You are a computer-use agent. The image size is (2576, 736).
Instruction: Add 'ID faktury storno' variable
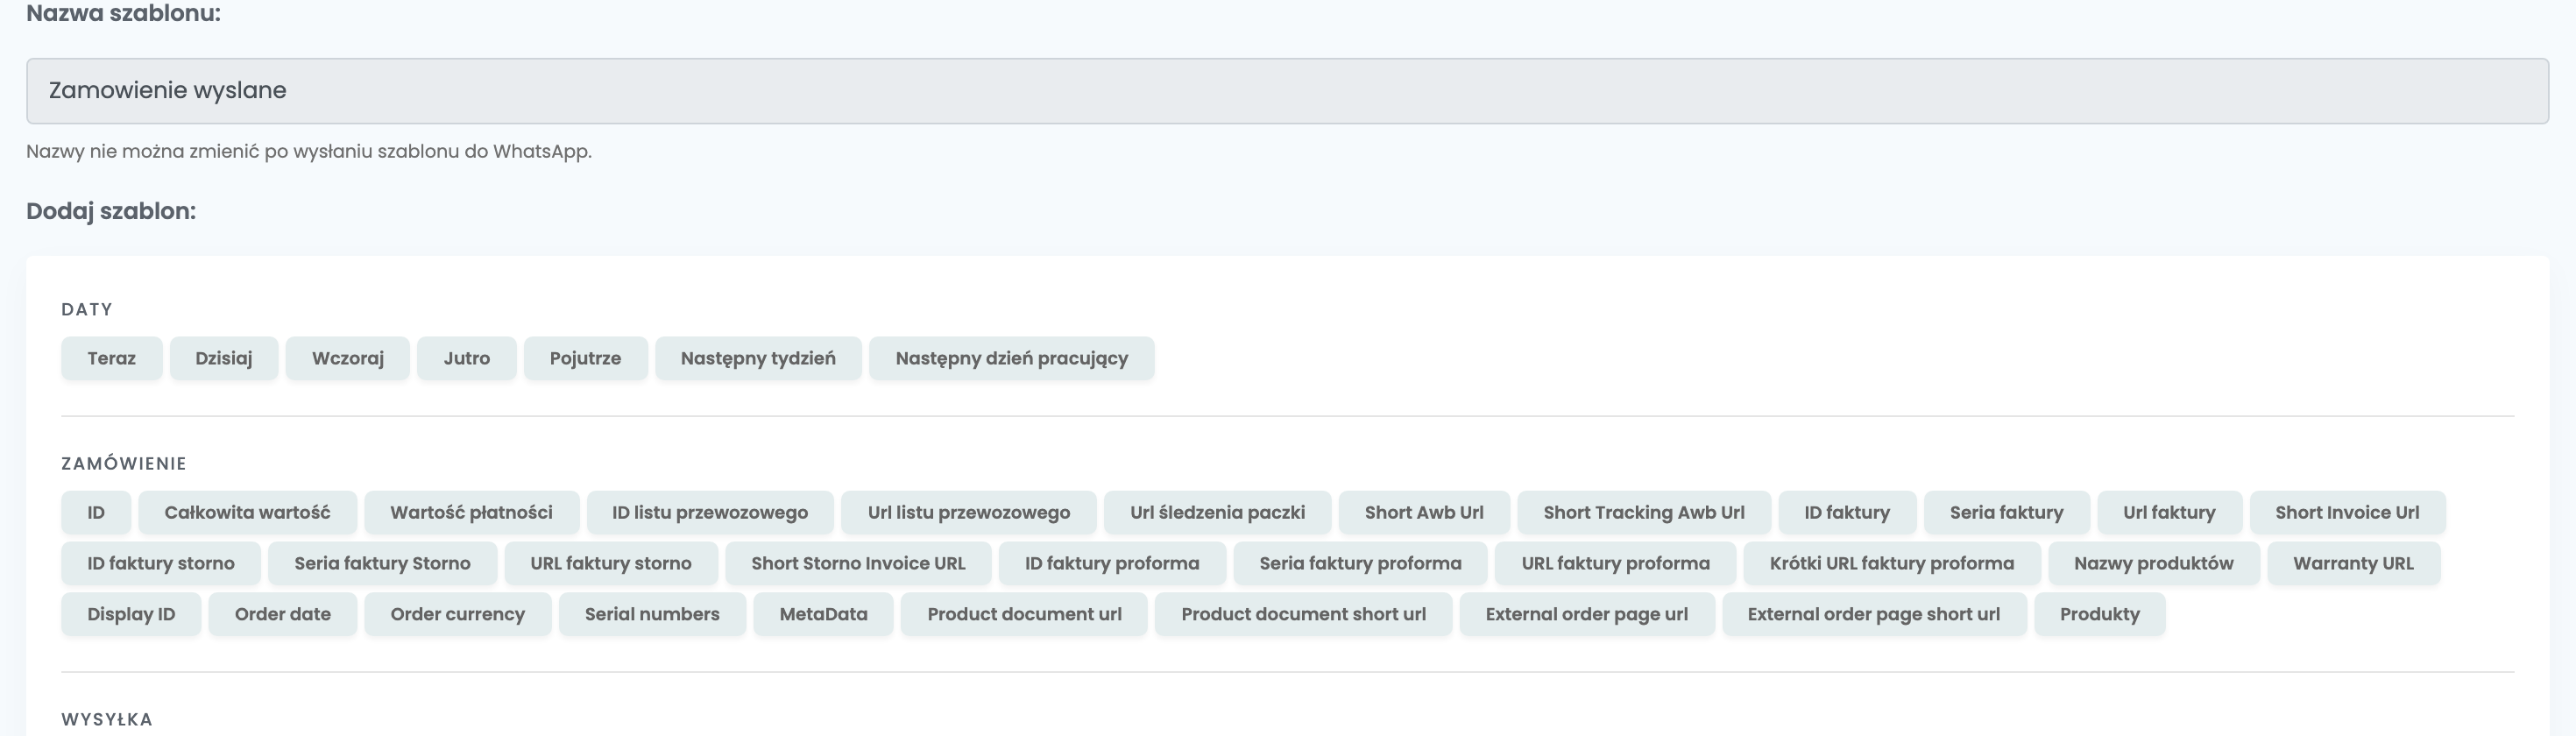click(161, 563)
